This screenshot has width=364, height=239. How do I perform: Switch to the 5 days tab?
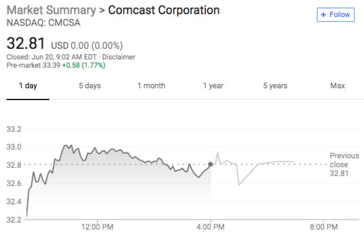89,86
